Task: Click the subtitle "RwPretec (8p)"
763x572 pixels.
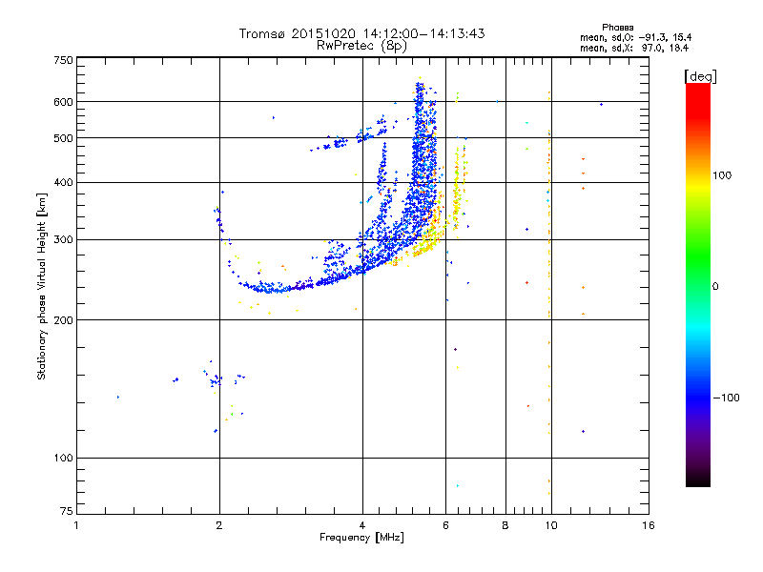Action: pyautogui.click(x=361, y=46)
